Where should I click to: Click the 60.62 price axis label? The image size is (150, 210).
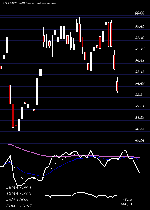point(140,13)
